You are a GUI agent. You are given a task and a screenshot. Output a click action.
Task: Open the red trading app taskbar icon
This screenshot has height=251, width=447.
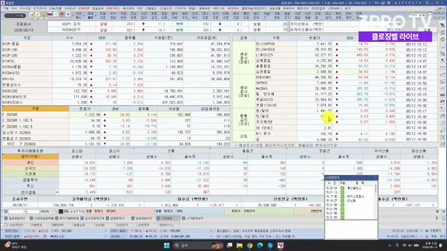pyautogui.click(x=281, y=245)
